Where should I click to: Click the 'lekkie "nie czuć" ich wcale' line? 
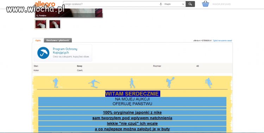coord(132,123)
